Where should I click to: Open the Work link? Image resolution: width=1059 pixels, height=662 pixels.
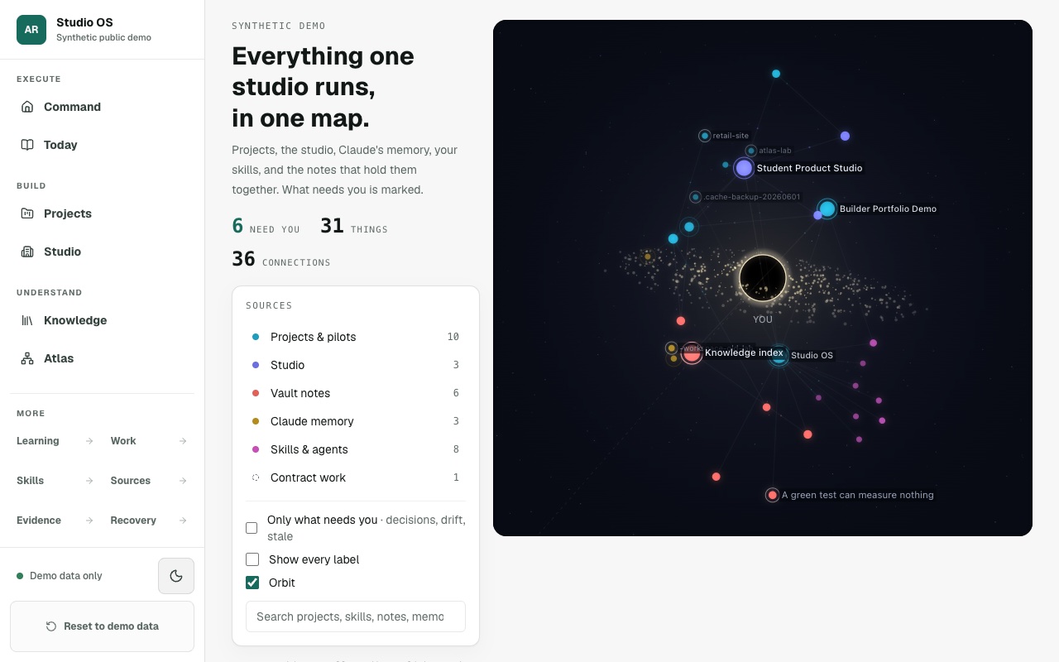coord(149,441)
